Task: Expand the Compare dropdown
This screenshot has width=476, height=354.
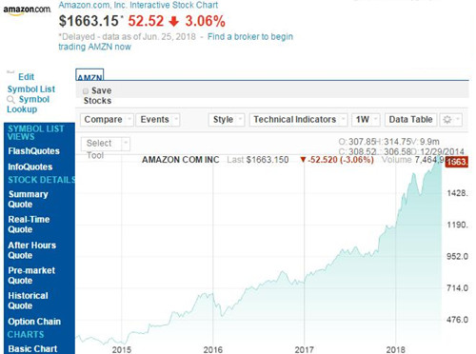Action: click(x=107, y=120)
